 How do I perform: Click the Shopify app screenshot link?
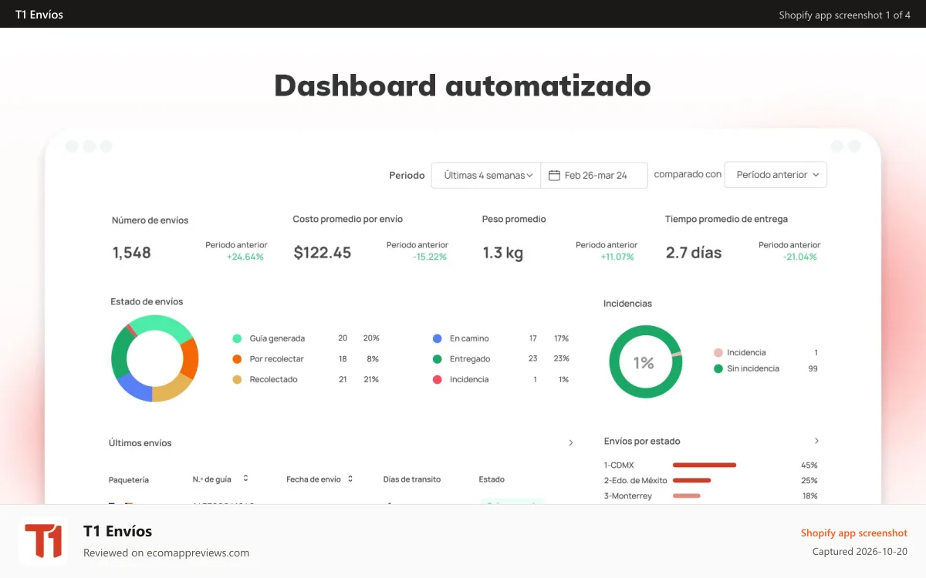[854, 533]
